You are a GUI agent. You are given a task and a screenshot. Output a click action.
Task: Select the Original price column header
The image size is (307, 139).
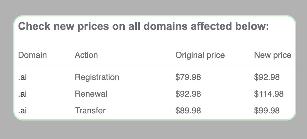point(200,55)
